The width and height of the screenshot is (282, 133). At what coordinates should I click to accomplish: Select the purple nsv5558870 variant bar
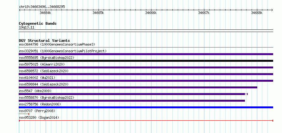pyautogui.click(x=132, y=101)
